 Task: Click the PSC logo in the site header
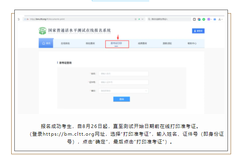pyautogui.click(x=42, y=31)
